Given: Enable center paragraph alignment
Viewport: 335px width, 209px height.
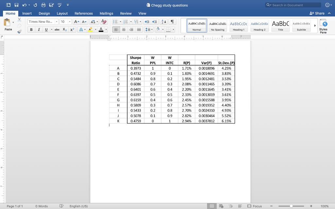Looking at the screenshot, I should (x=124, y=29).
